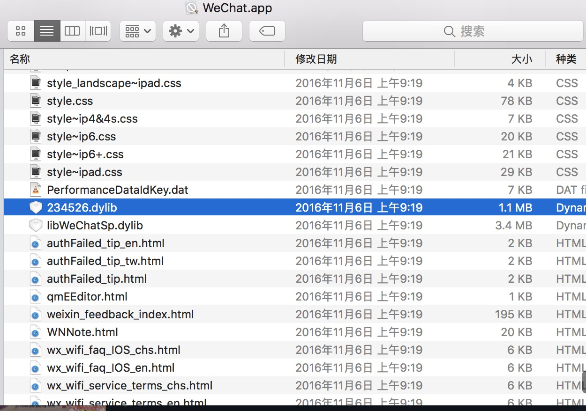Click shield icon of libWeChatSp.dylib
The image size is (586, 411).
(x=36, y=225)
